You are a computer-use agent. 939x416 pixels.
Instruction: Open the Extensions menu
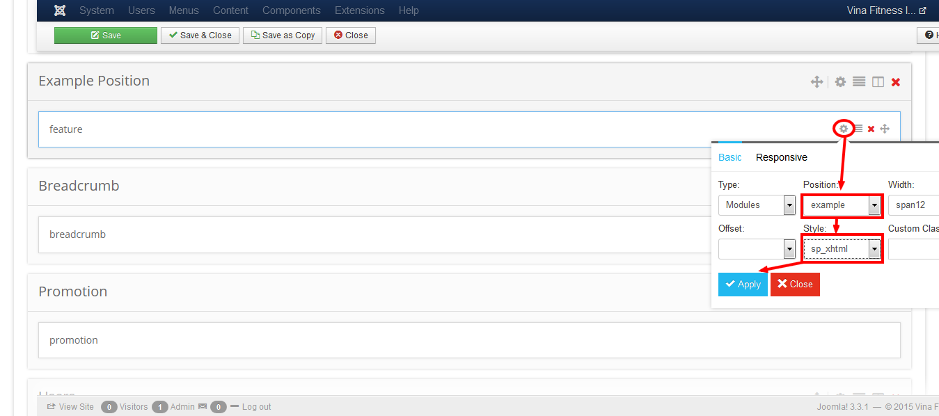point(359,10)
